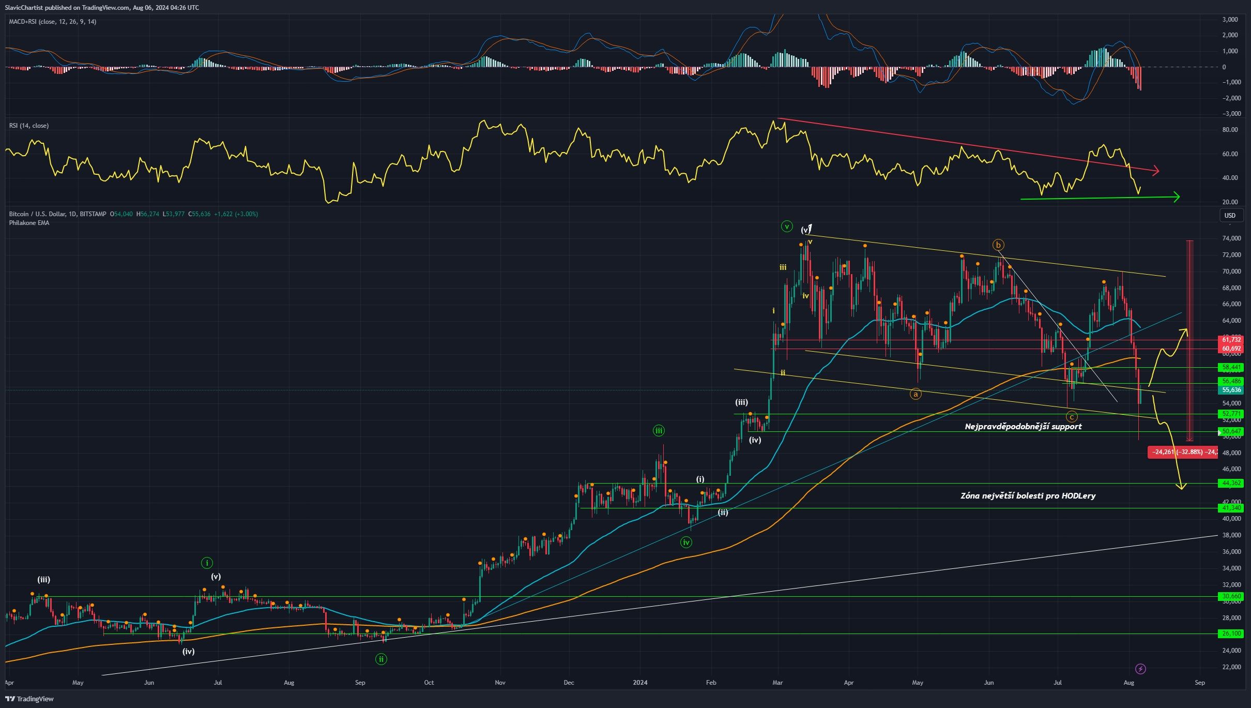Image resolution: width=1251 pixels, height=708 pixels.
Task: Click the orange circled wave a marker
Action: point(916,394)
